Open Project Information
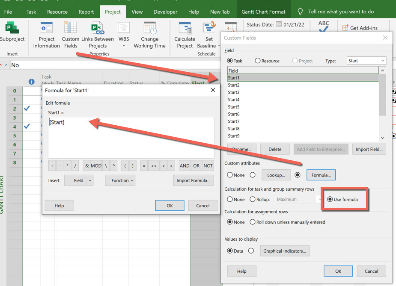Image resolution: width=396 pixels, height=286 pixels. [x=47, y=35]
